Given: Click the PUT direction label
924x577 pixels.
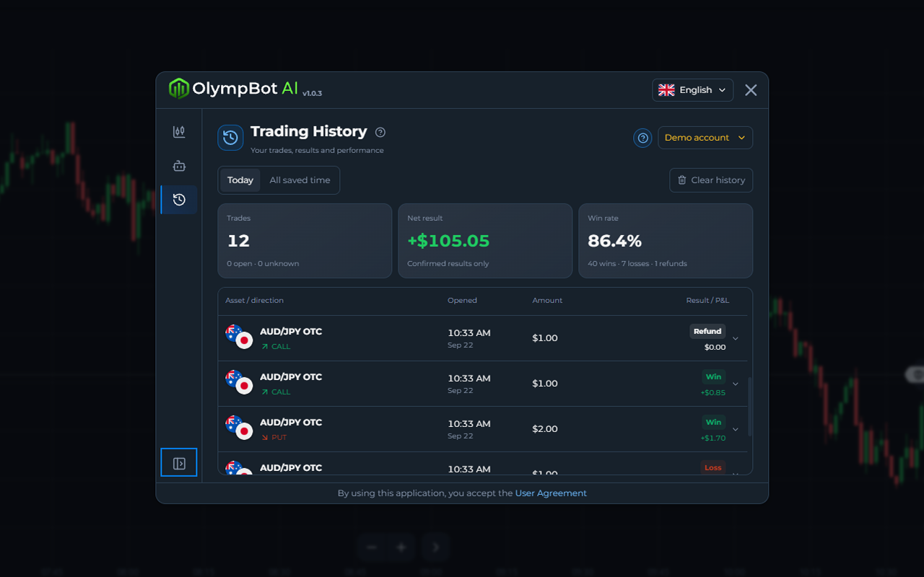Looking at the screenshot, I should [274, 437].
